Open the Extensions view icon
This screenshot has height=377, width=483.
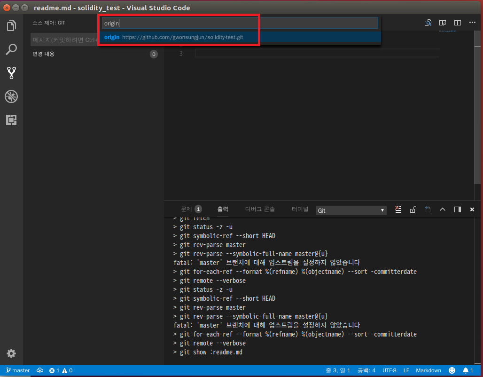11,120
